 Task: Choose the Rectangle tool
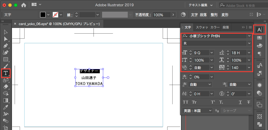[6, 59]
